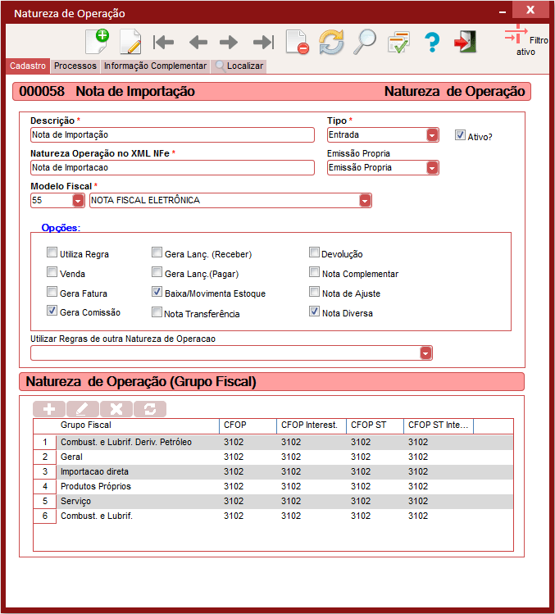Open Utilizar Regras de outra Natureza dropdown
The image size is (555, 614).
click(425, 353)
